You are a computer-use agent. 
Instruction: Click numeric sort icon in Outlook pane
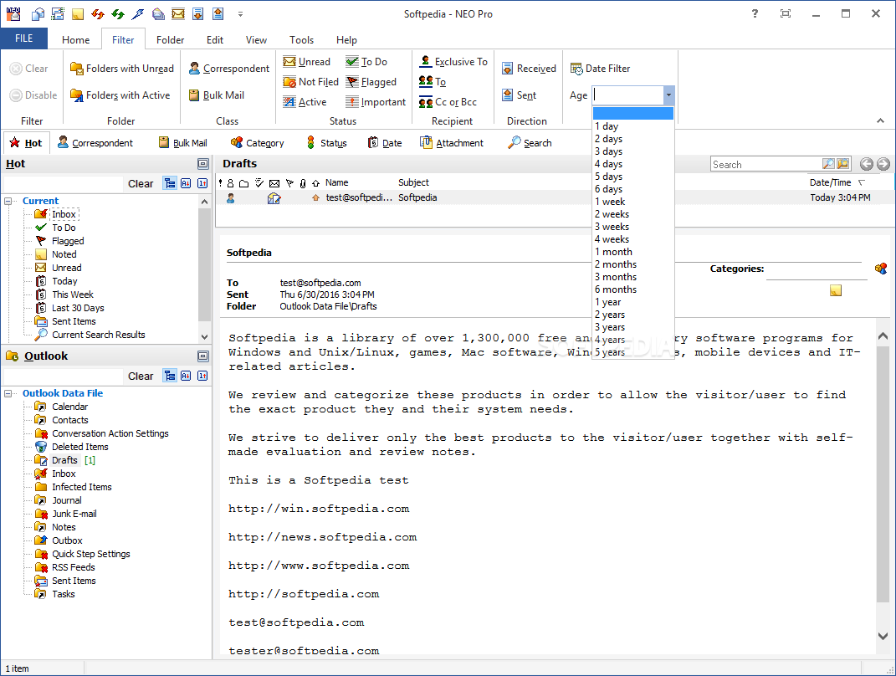click(x=202, y=376)
